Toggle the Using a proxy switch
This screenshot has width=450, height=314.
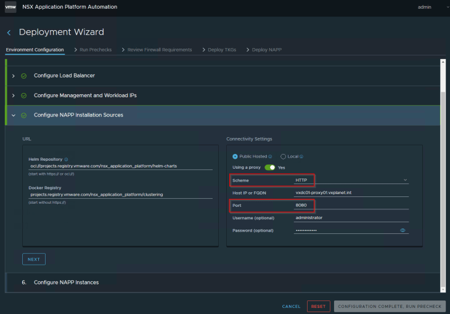270,167
